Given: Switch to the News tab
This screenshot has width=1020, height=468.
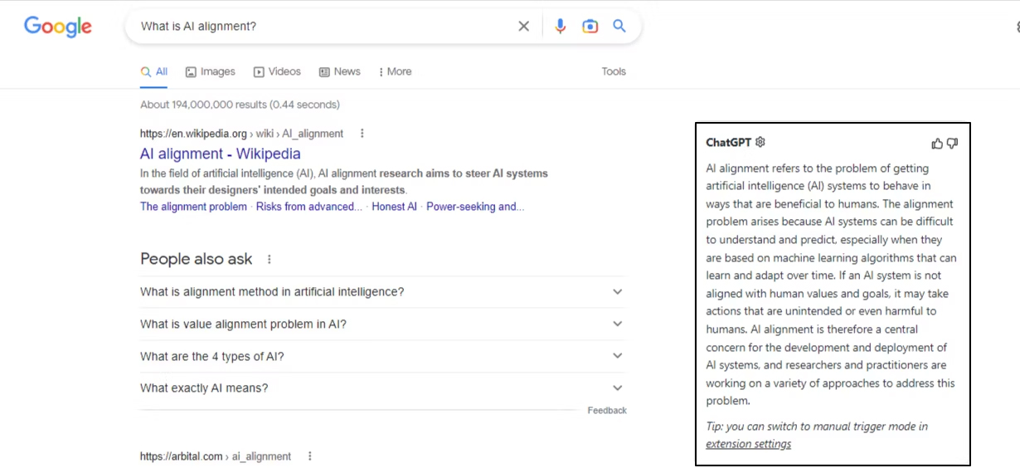Looking at the screenshot, I should click(x=340, y=72).
